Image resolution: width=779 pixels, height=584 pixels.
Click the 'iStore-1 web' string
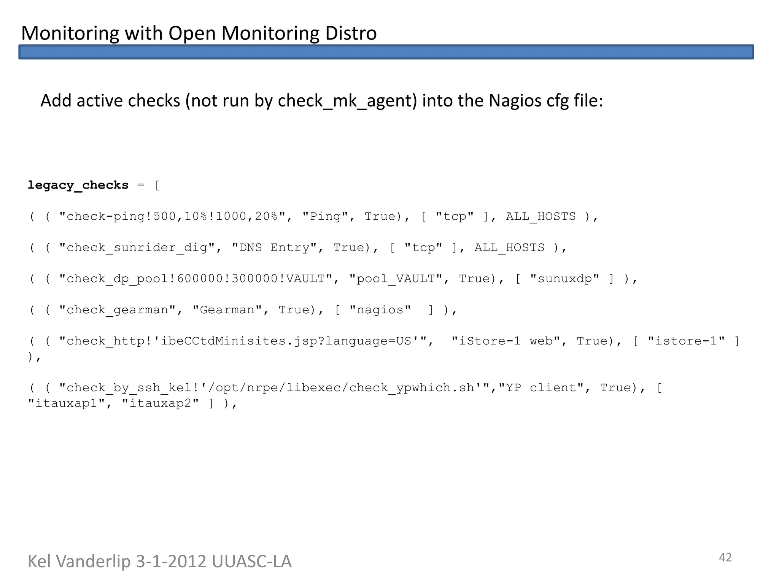506,341
